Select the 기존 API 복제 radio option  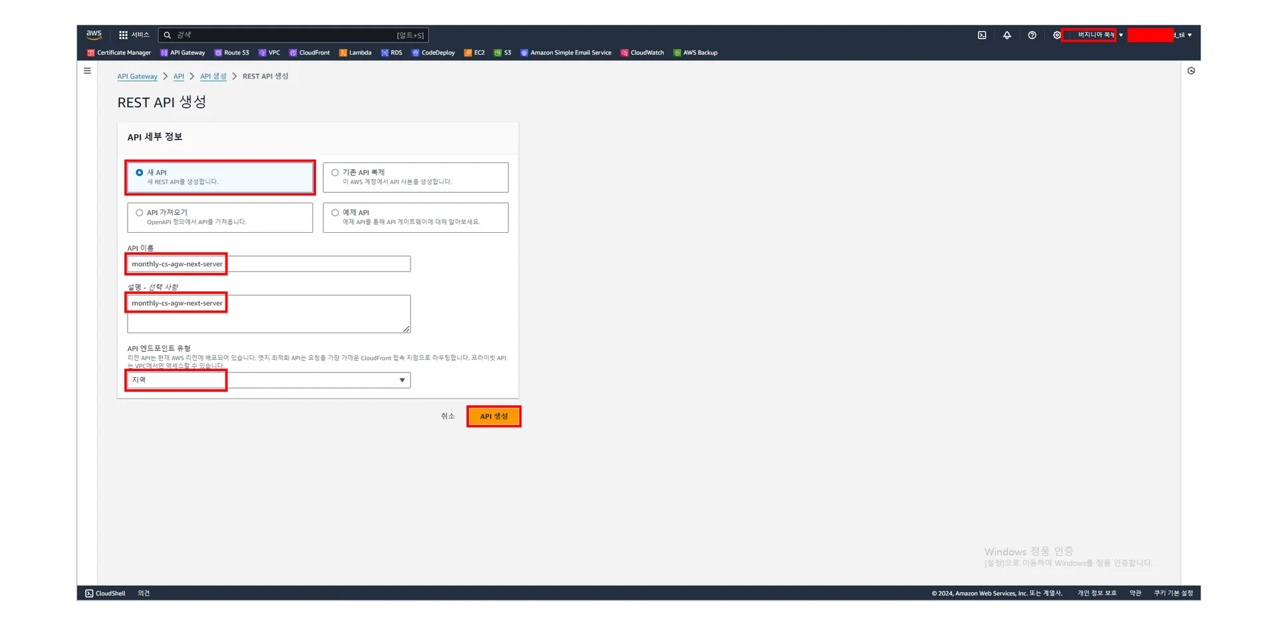pyautogui.click(x=335, y=173)
